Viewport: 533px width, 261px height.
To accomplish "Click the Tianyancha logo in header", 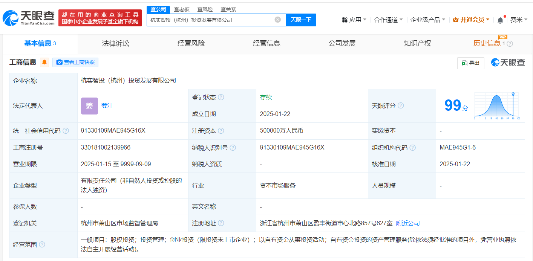I will tap(29, 18).
